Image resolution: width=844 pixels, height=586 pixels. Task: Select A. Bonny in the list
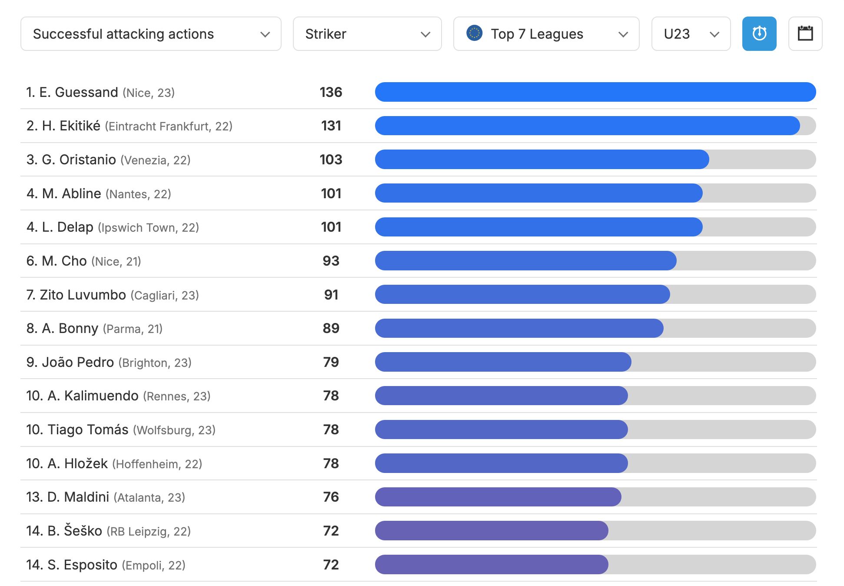click(70, 328)
